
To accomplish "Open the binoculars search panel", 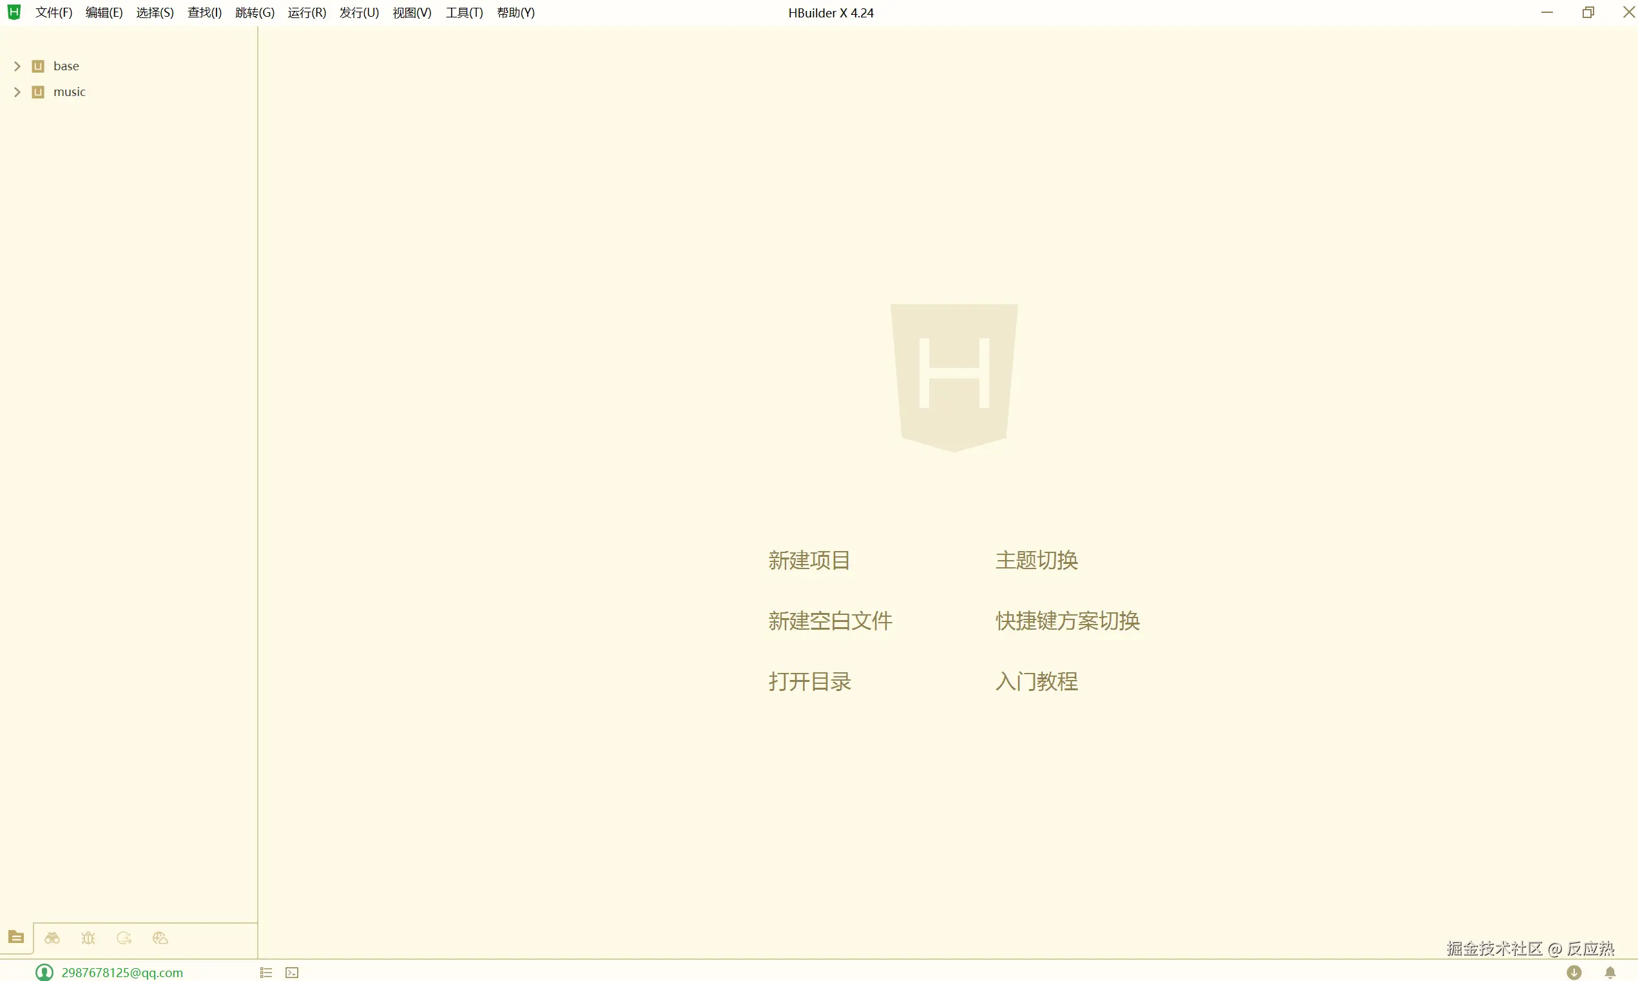I will (x=52, y=938).
